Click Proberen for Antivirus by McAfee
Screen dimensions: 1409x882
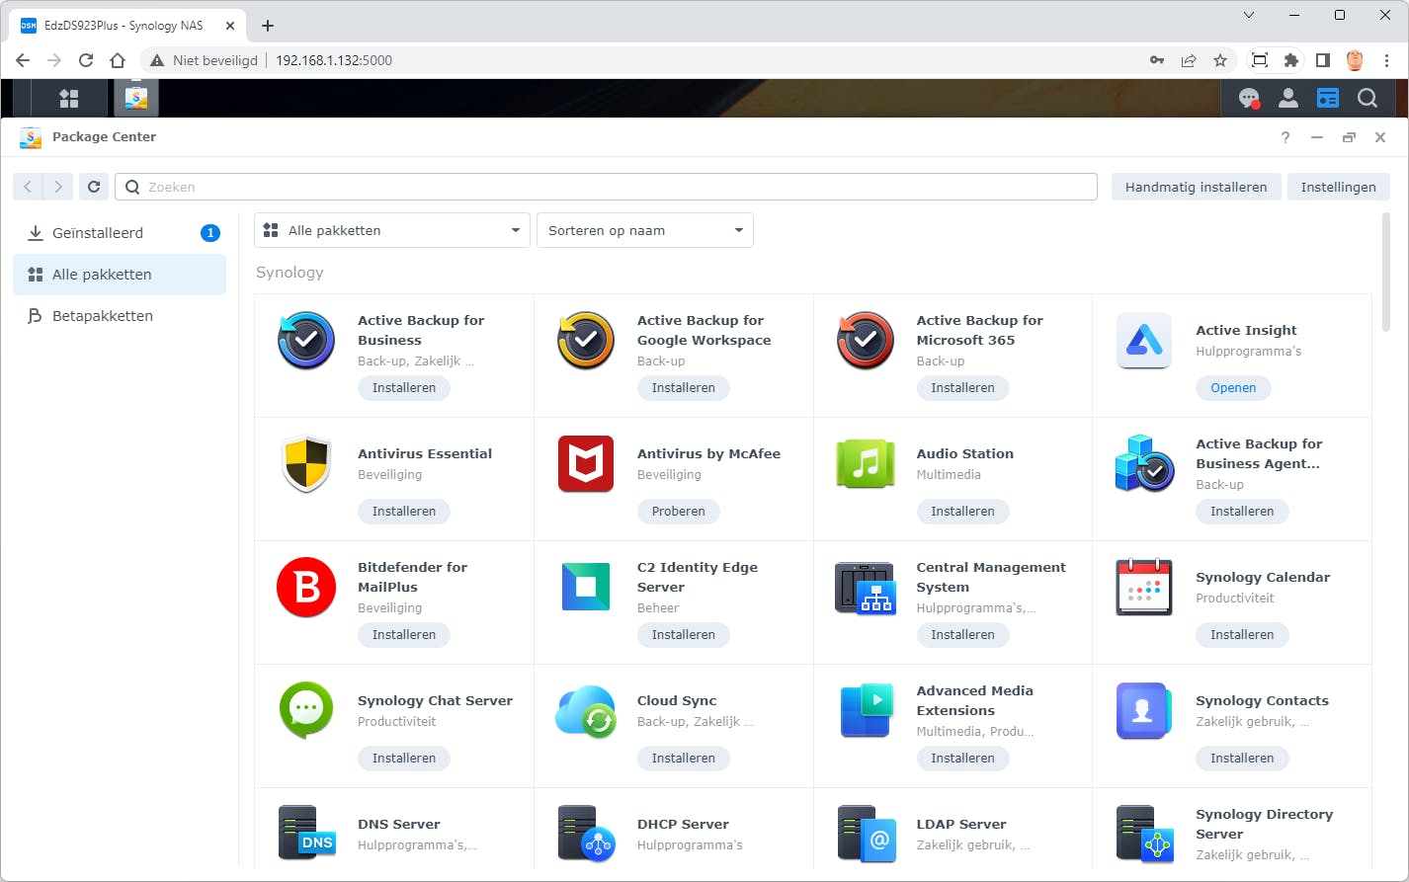pos(679,512)
